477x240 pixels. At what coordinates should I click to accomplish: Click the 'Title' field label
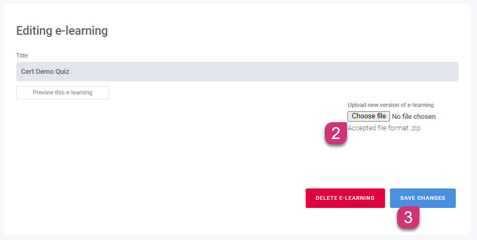click(22, 55)
